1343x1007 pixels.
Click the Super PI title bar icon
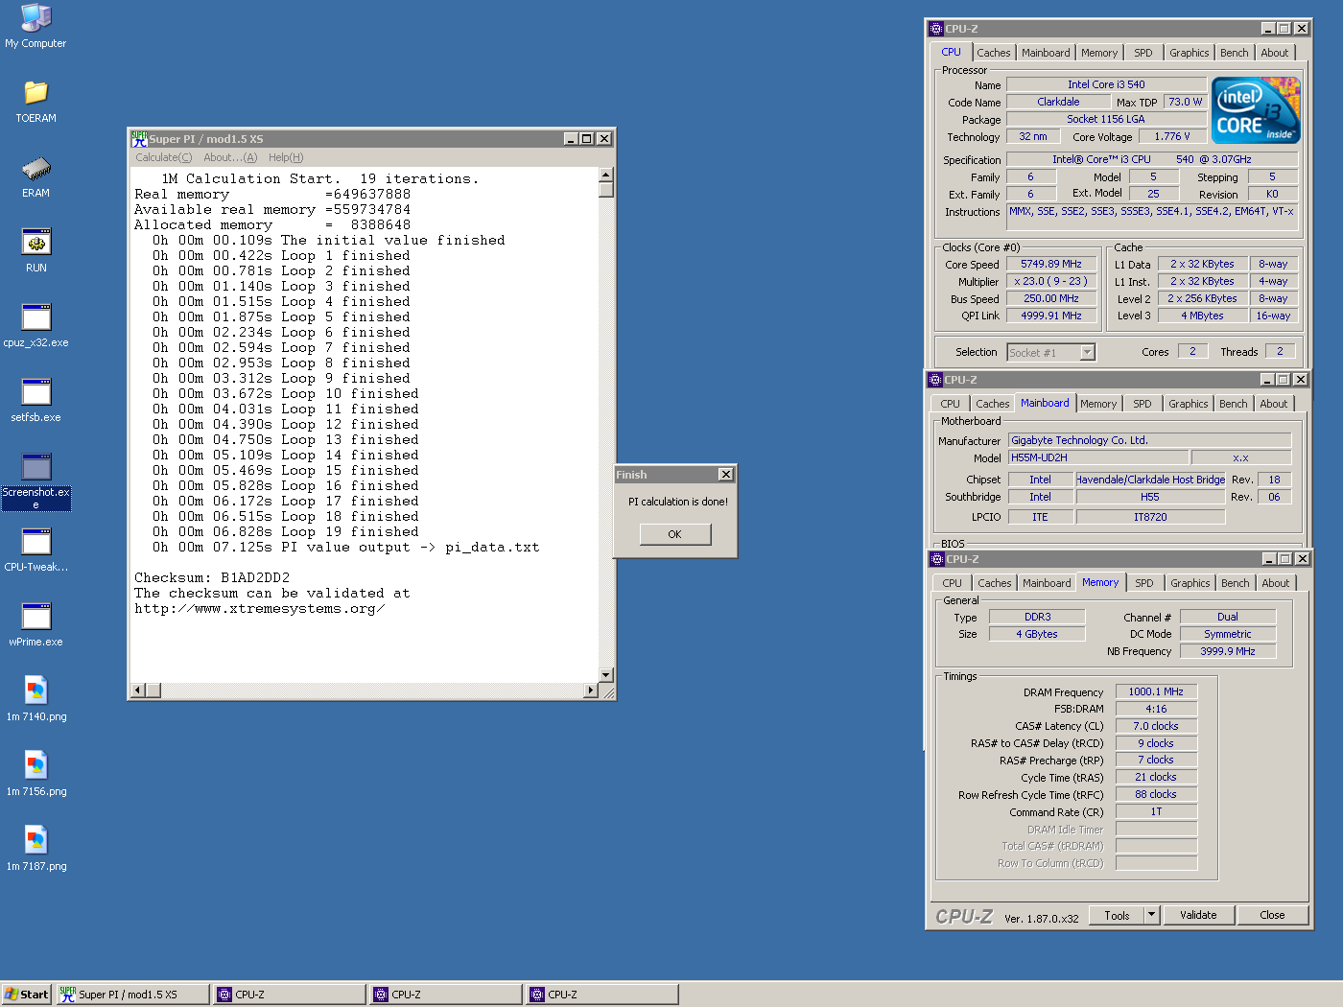point(139,138)
